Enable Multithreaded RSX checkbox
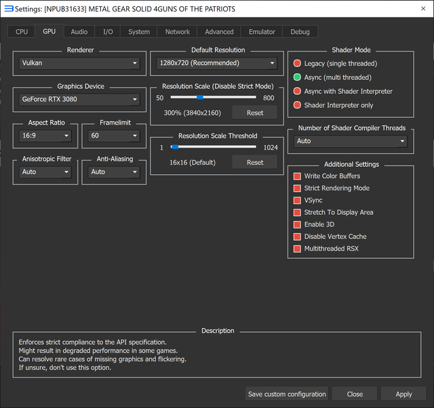434x408 pixels. coord(326,249)
